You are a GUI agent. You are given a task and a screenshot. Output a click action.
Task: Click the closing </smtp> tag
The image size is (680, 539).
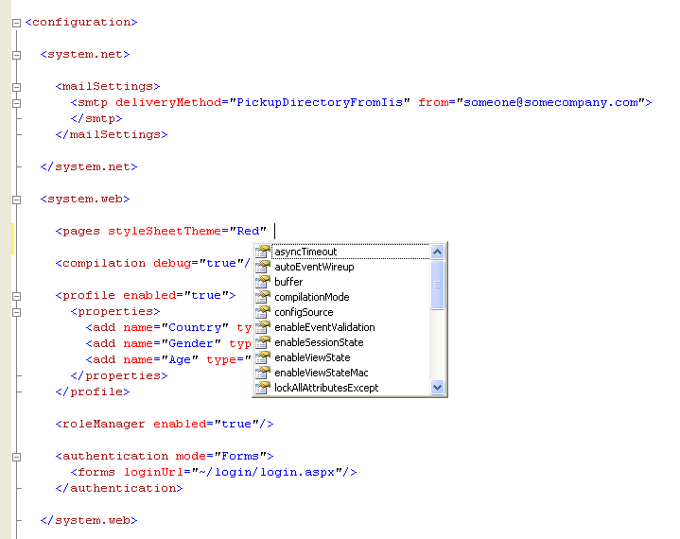pos(96,118)
